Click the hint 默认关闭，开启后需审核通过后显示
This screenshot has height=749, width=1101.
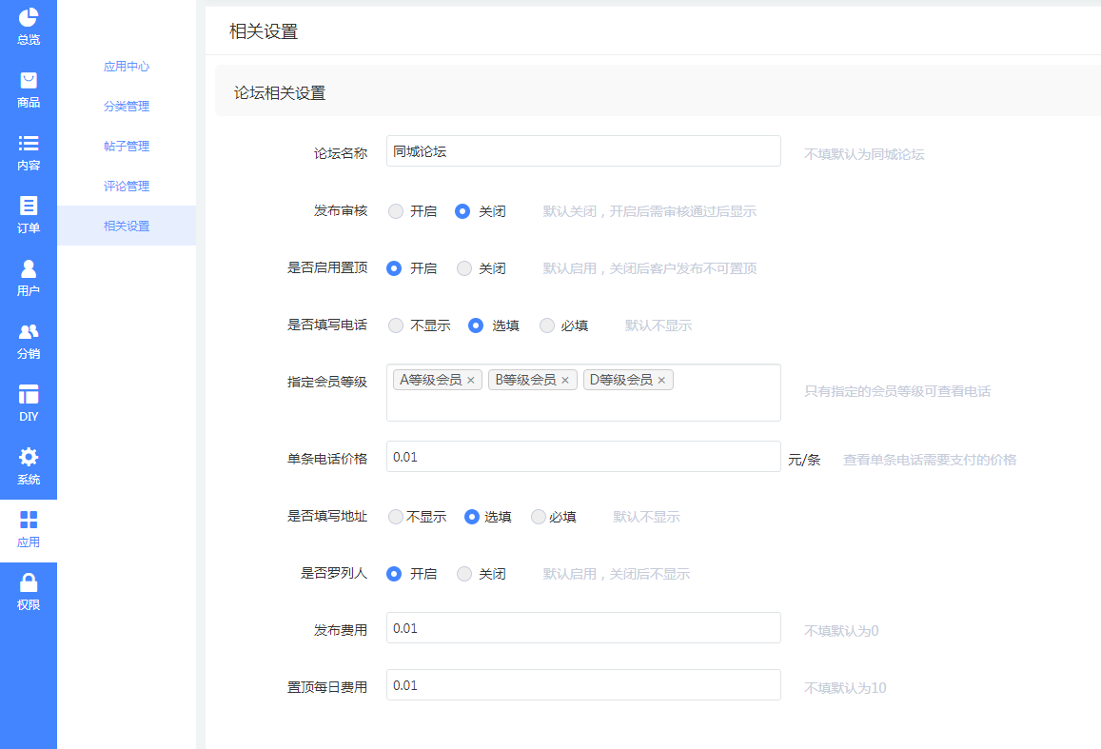[650, 211]
